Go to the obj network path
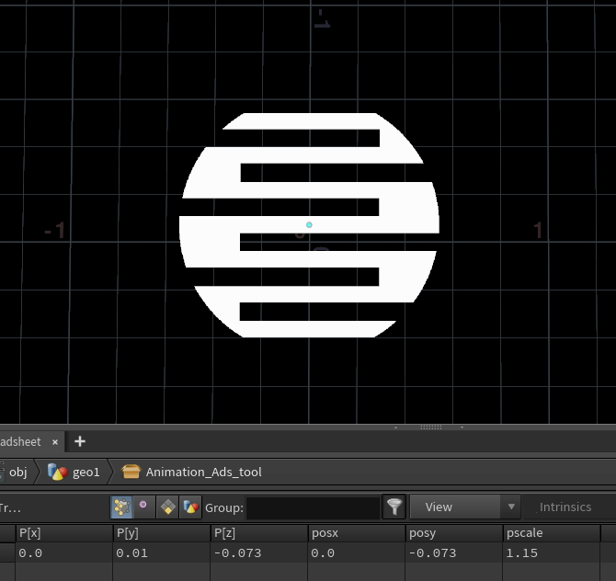616x581 pixels. (18, 472)
